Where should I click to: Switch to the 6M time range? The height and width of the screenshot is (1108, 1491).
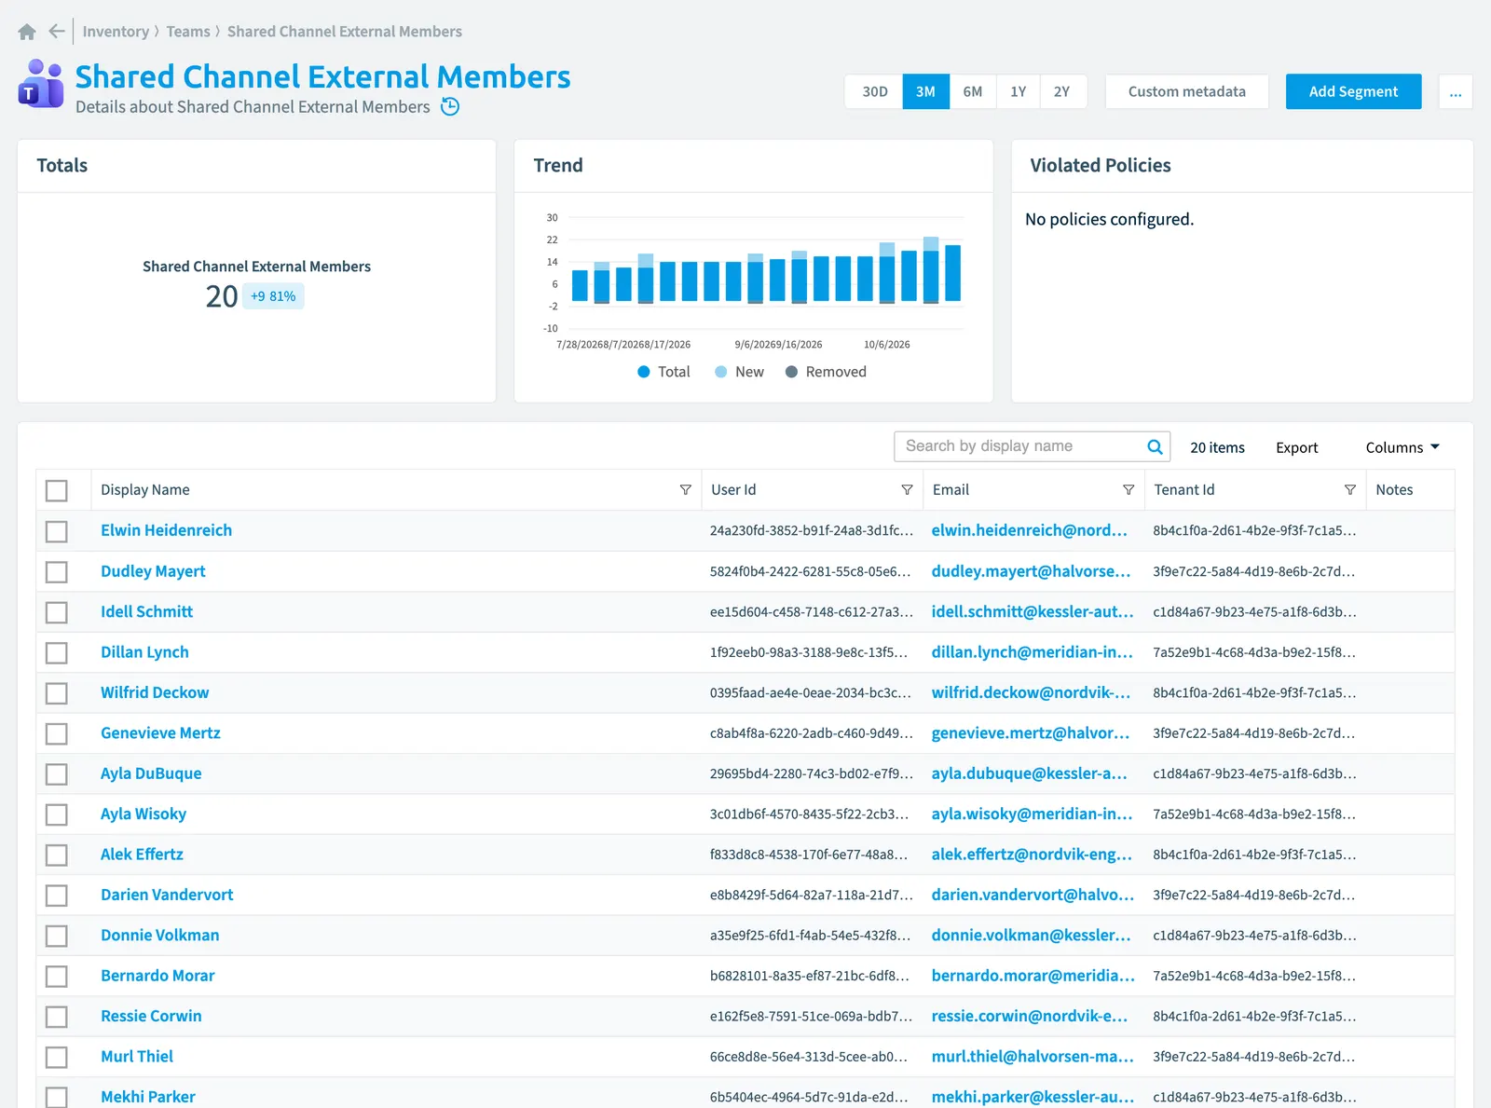coord(973,92)
